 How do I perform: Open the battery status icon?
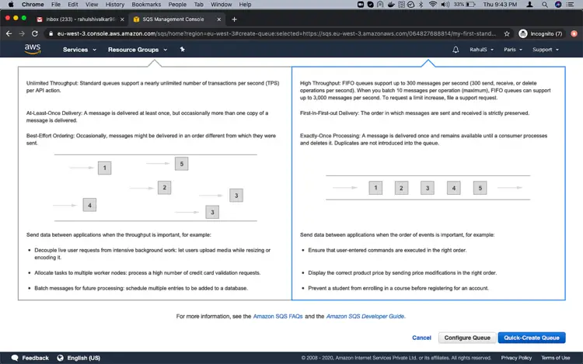470,5
